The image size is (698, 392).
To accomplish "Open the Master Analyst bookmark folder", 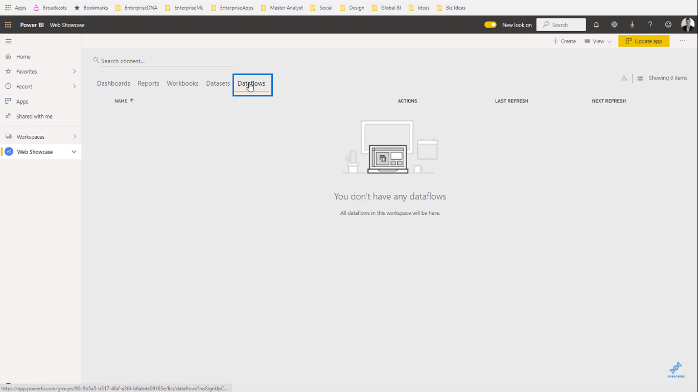I will (x=282, y=8).
